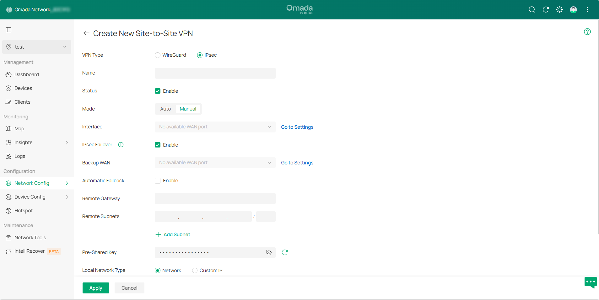
Task: Open the Interface WAN port dropdown
Action: (x=214, y=127)
